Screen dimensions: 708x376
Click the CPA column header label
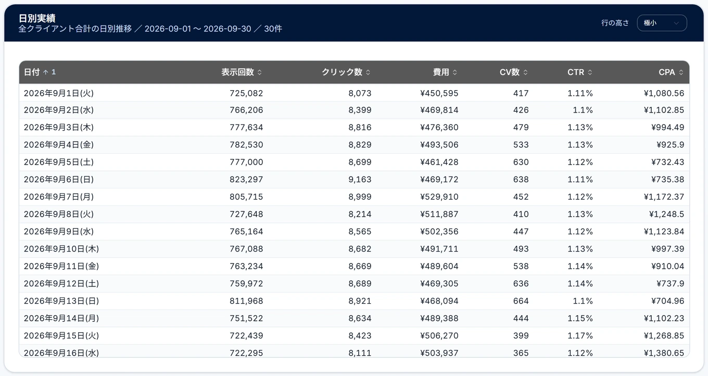667,72
